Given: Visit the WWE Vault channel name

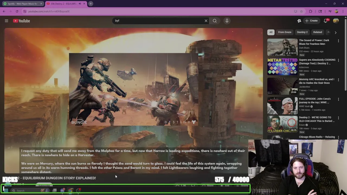Looking at the screenshot, I should point(305,106).
